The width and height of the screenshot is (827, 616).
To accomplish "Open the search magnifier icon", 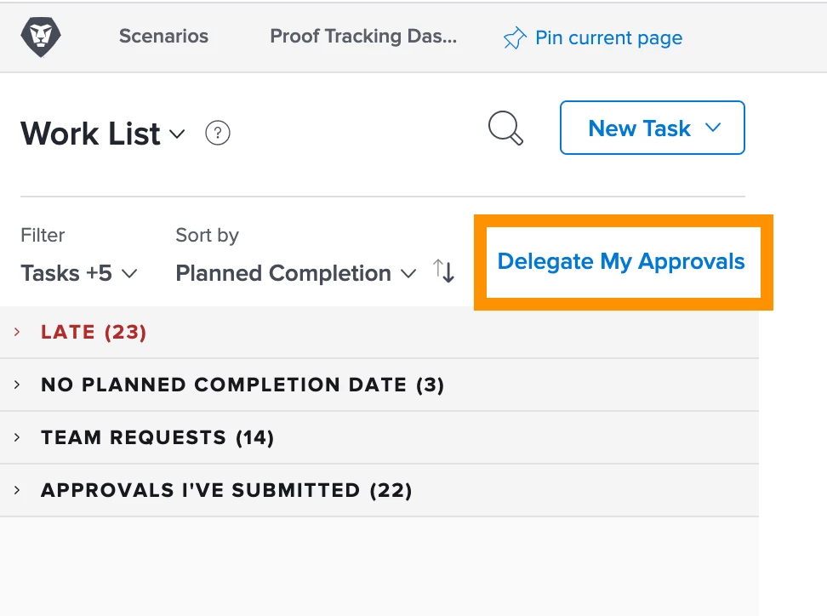I will [505, 128].
